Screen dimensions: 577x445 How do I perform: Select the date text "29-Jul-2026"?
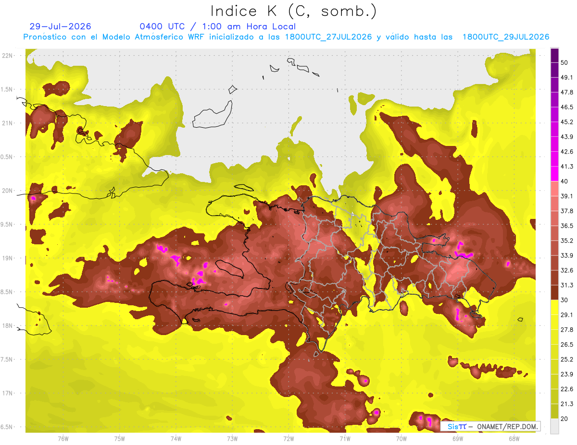60,26
